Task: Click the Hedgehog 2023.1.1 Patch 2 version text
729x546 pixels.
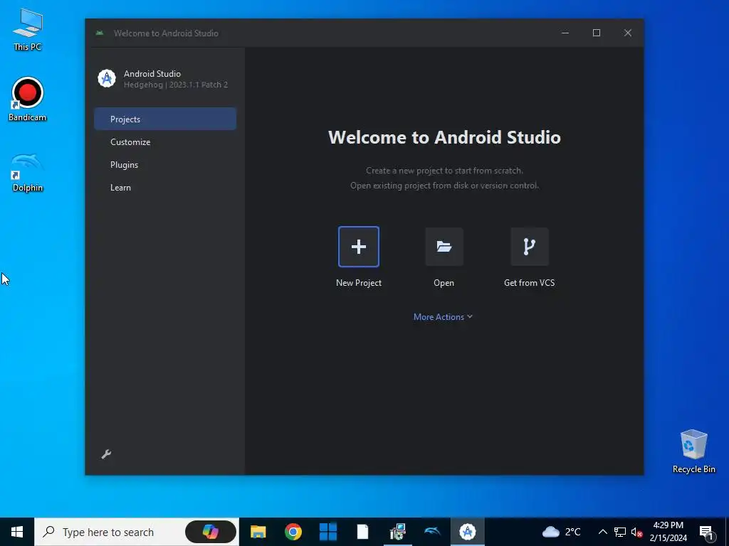Action: 176,85
